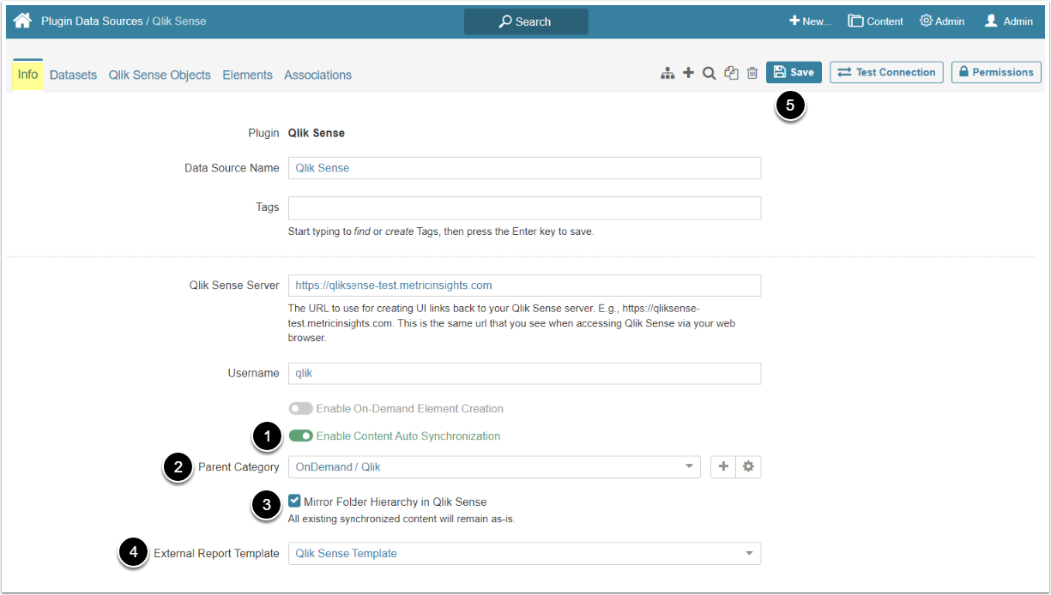
Task: Click the magnifier icon in the editor toolbar
Action: (710, 74)
